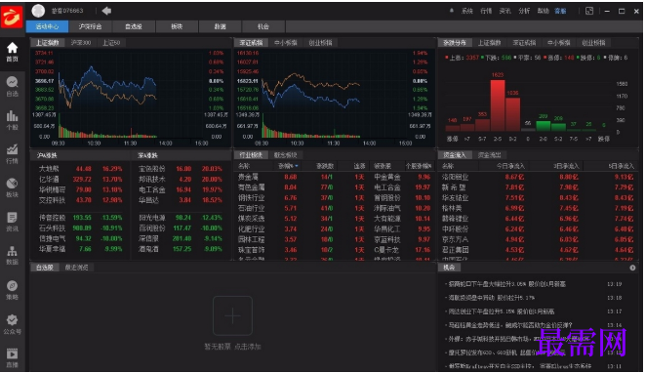The image size is (645, 373).
Task: Open the 行情 market trend sidebar icon
Action: (12, 153)
